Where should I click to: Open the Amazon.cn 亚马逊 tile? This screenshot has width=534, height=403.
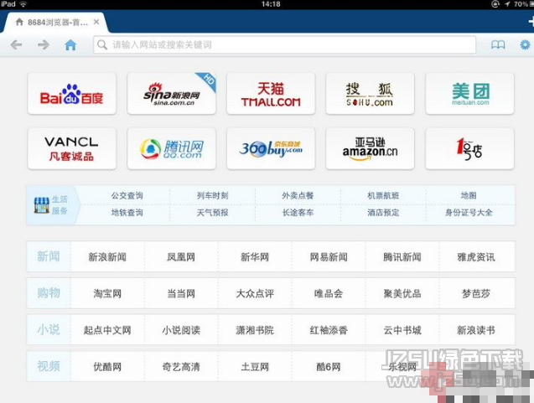click(370, 149)
